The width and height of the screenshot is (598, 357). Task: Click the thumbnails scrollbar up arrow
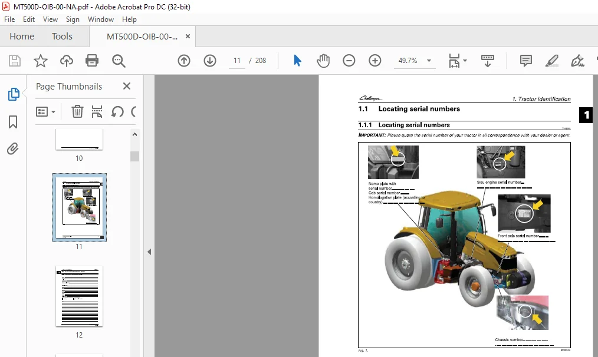click(134, 134)
